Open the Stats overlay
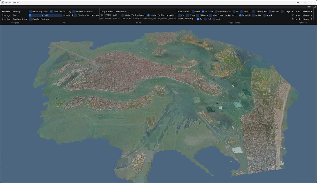 click(x=16, y=15)
